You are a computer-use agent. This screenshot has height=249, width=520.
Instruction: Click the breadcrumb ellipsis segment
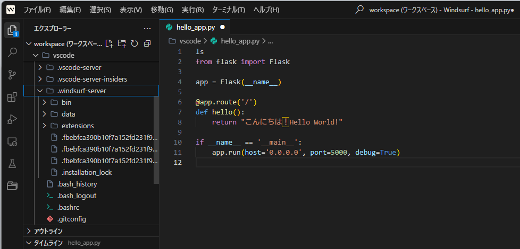[270, 41]
